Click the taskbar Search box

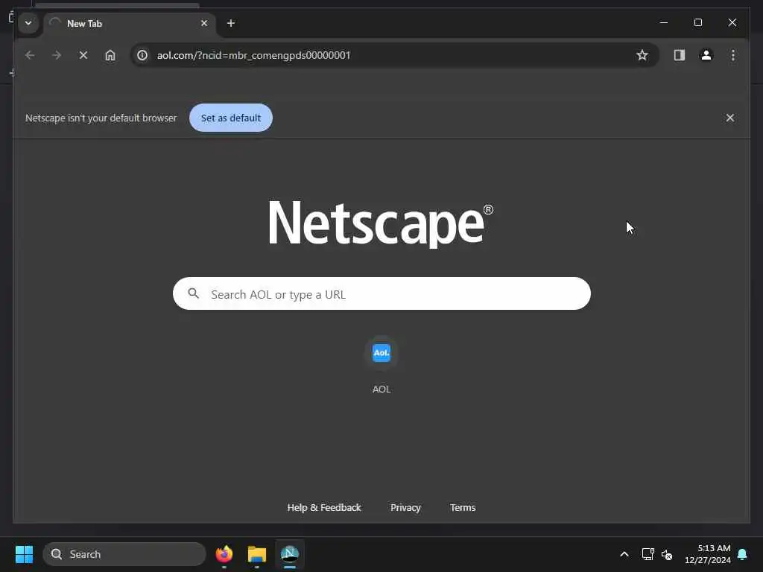pos(124,554)
